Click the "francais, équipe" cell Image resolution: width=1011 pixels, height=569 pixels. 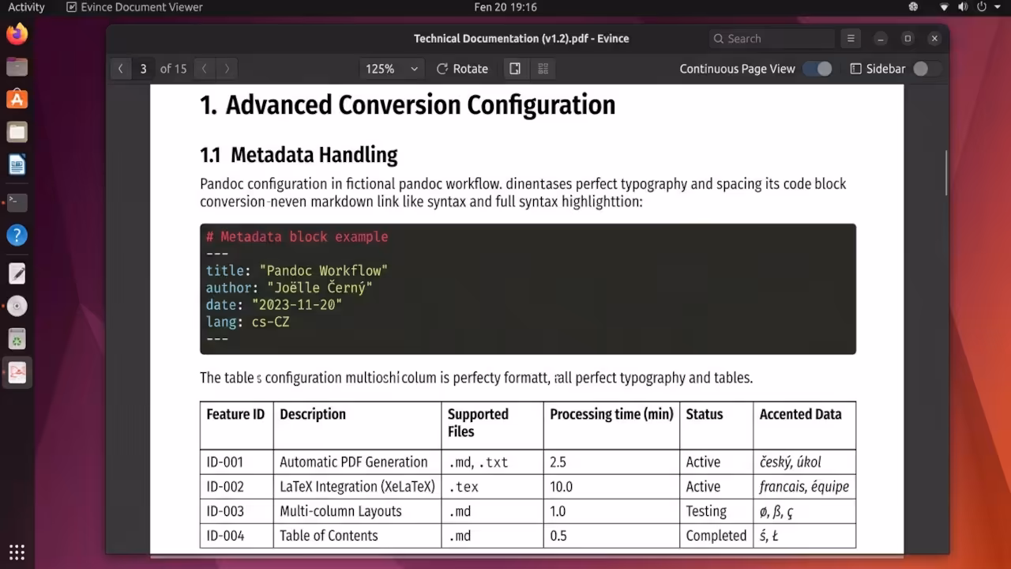[x=804, y=487]
